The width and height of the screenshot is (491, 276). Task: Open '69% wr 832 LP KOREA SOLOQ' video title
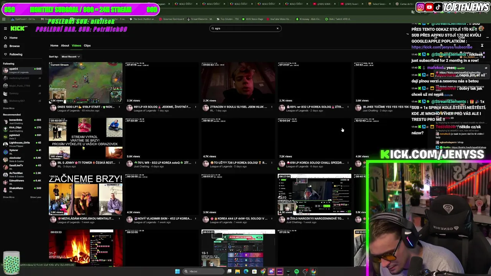pyautogui.click(x=315, y=107)
